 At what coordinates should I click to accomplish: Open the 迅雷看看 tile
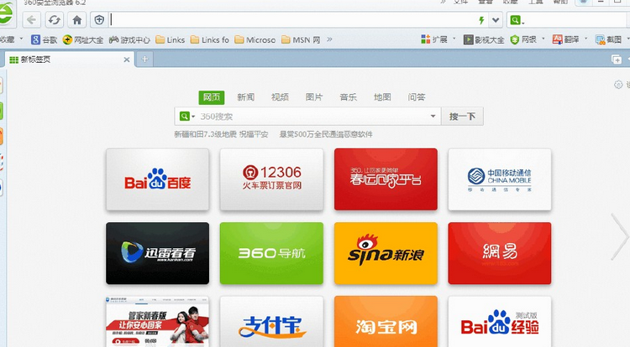pyautogui.click(x=158, y=253)
